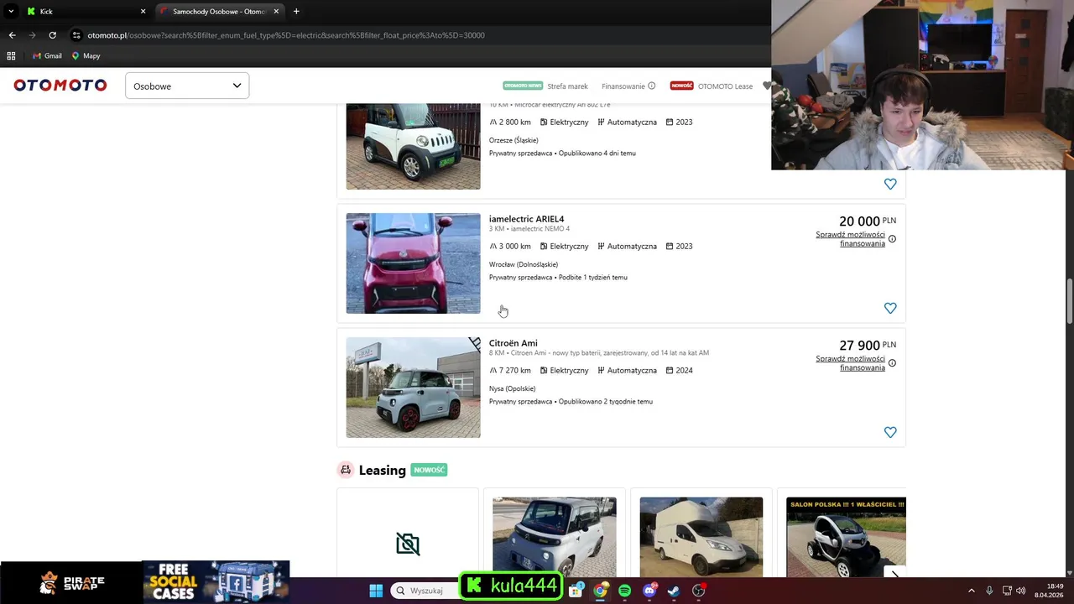Reload the page in Chrome
Image resolution: width=1074 pixels, height=604 pixels.
coord(52,35)
